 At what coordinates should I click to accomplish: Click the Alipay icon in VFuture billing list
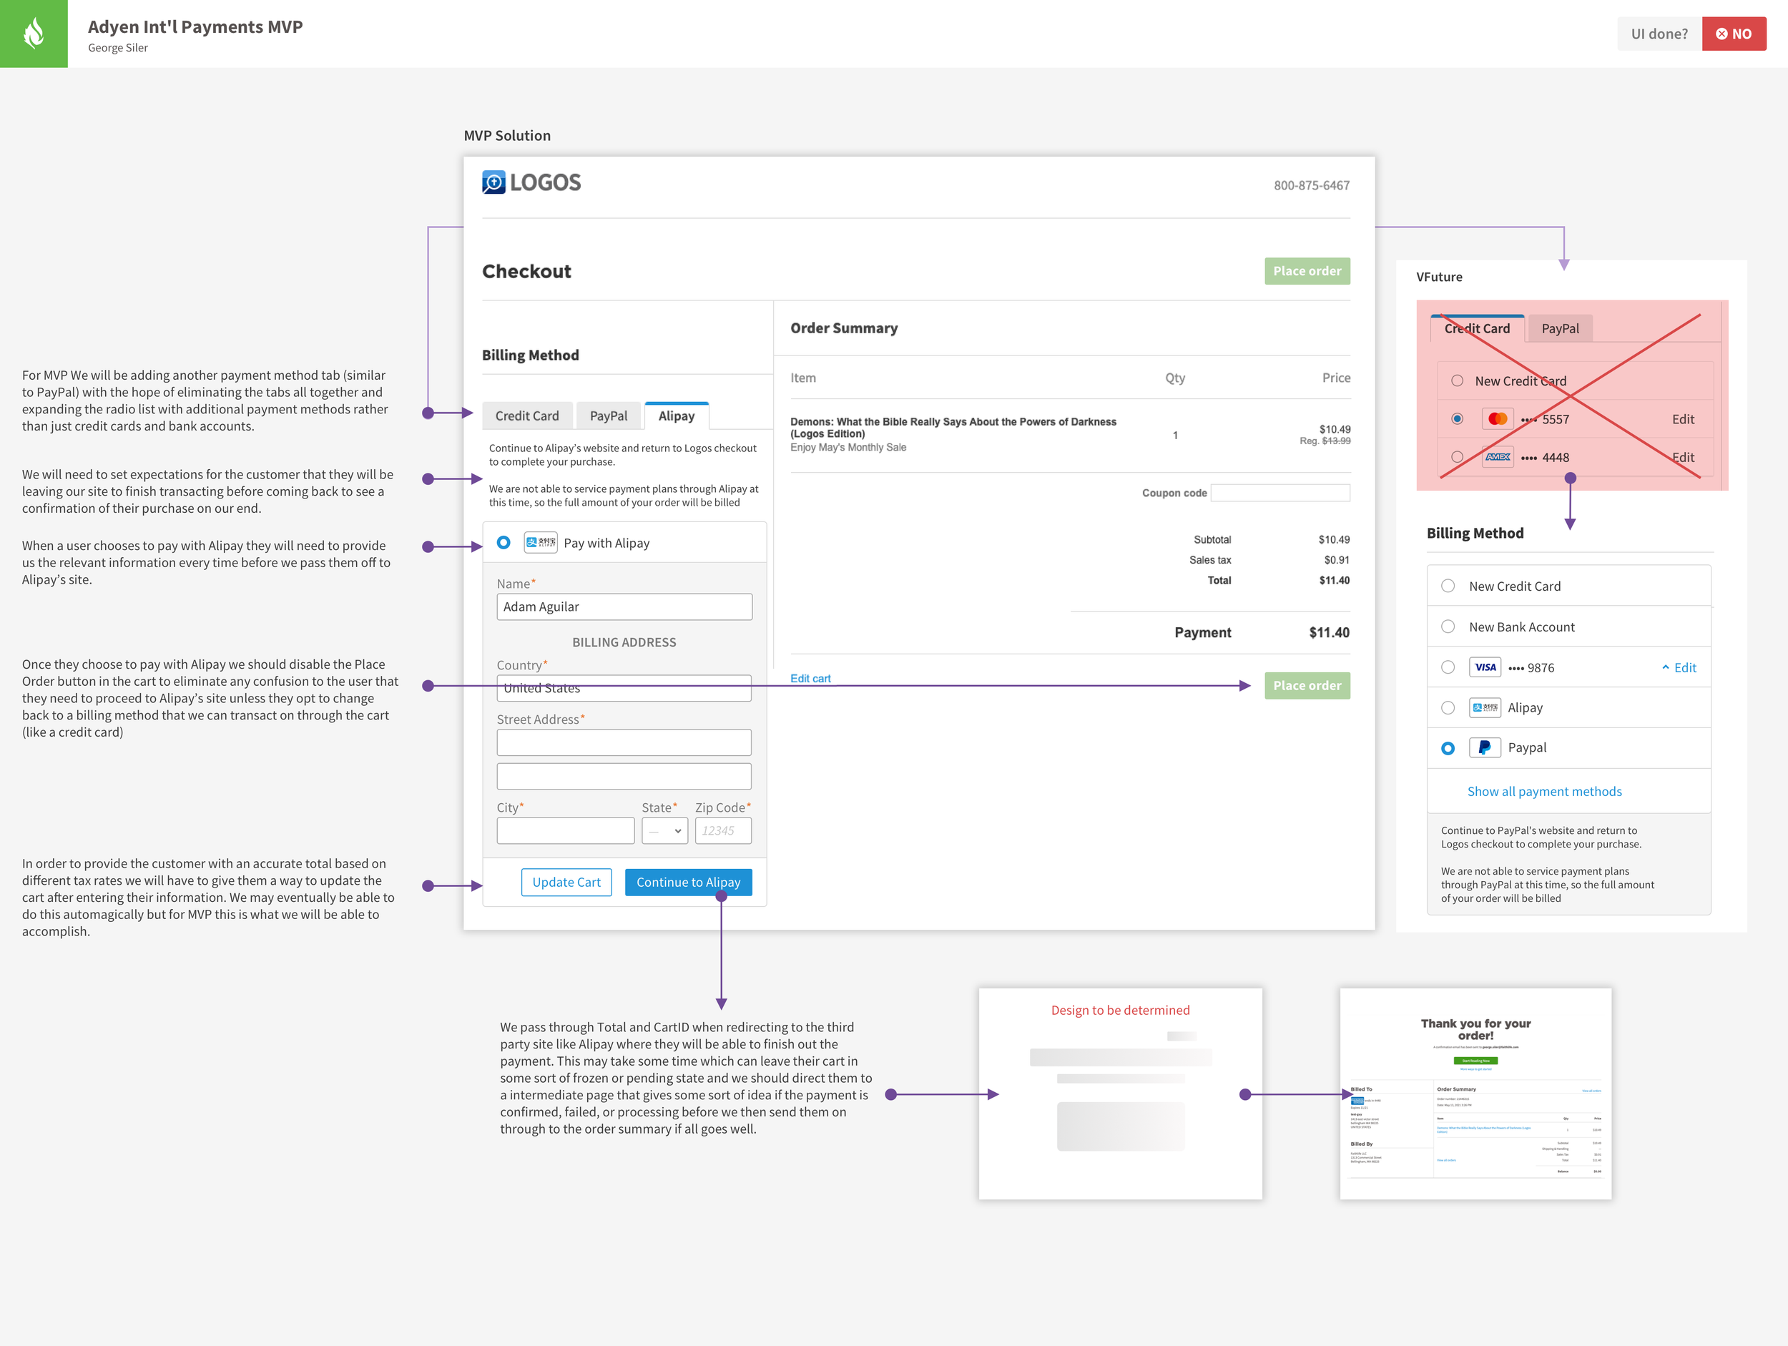coord(1484,707)
